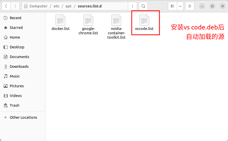Open Home in the sidebar
This screenshot has width=228, height=141.
coord(23,37)
